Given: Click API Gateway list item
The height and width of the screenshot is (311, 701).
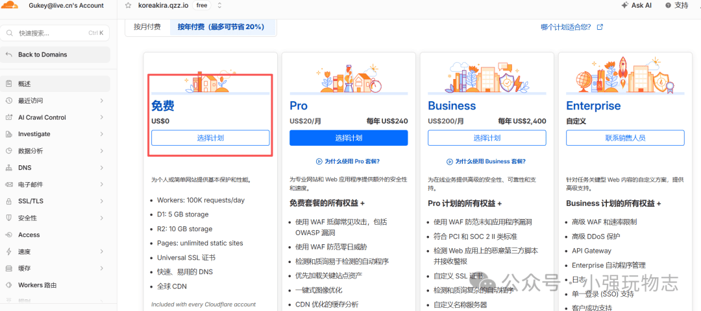Looking at the screenshot, I should pos(591,251).
